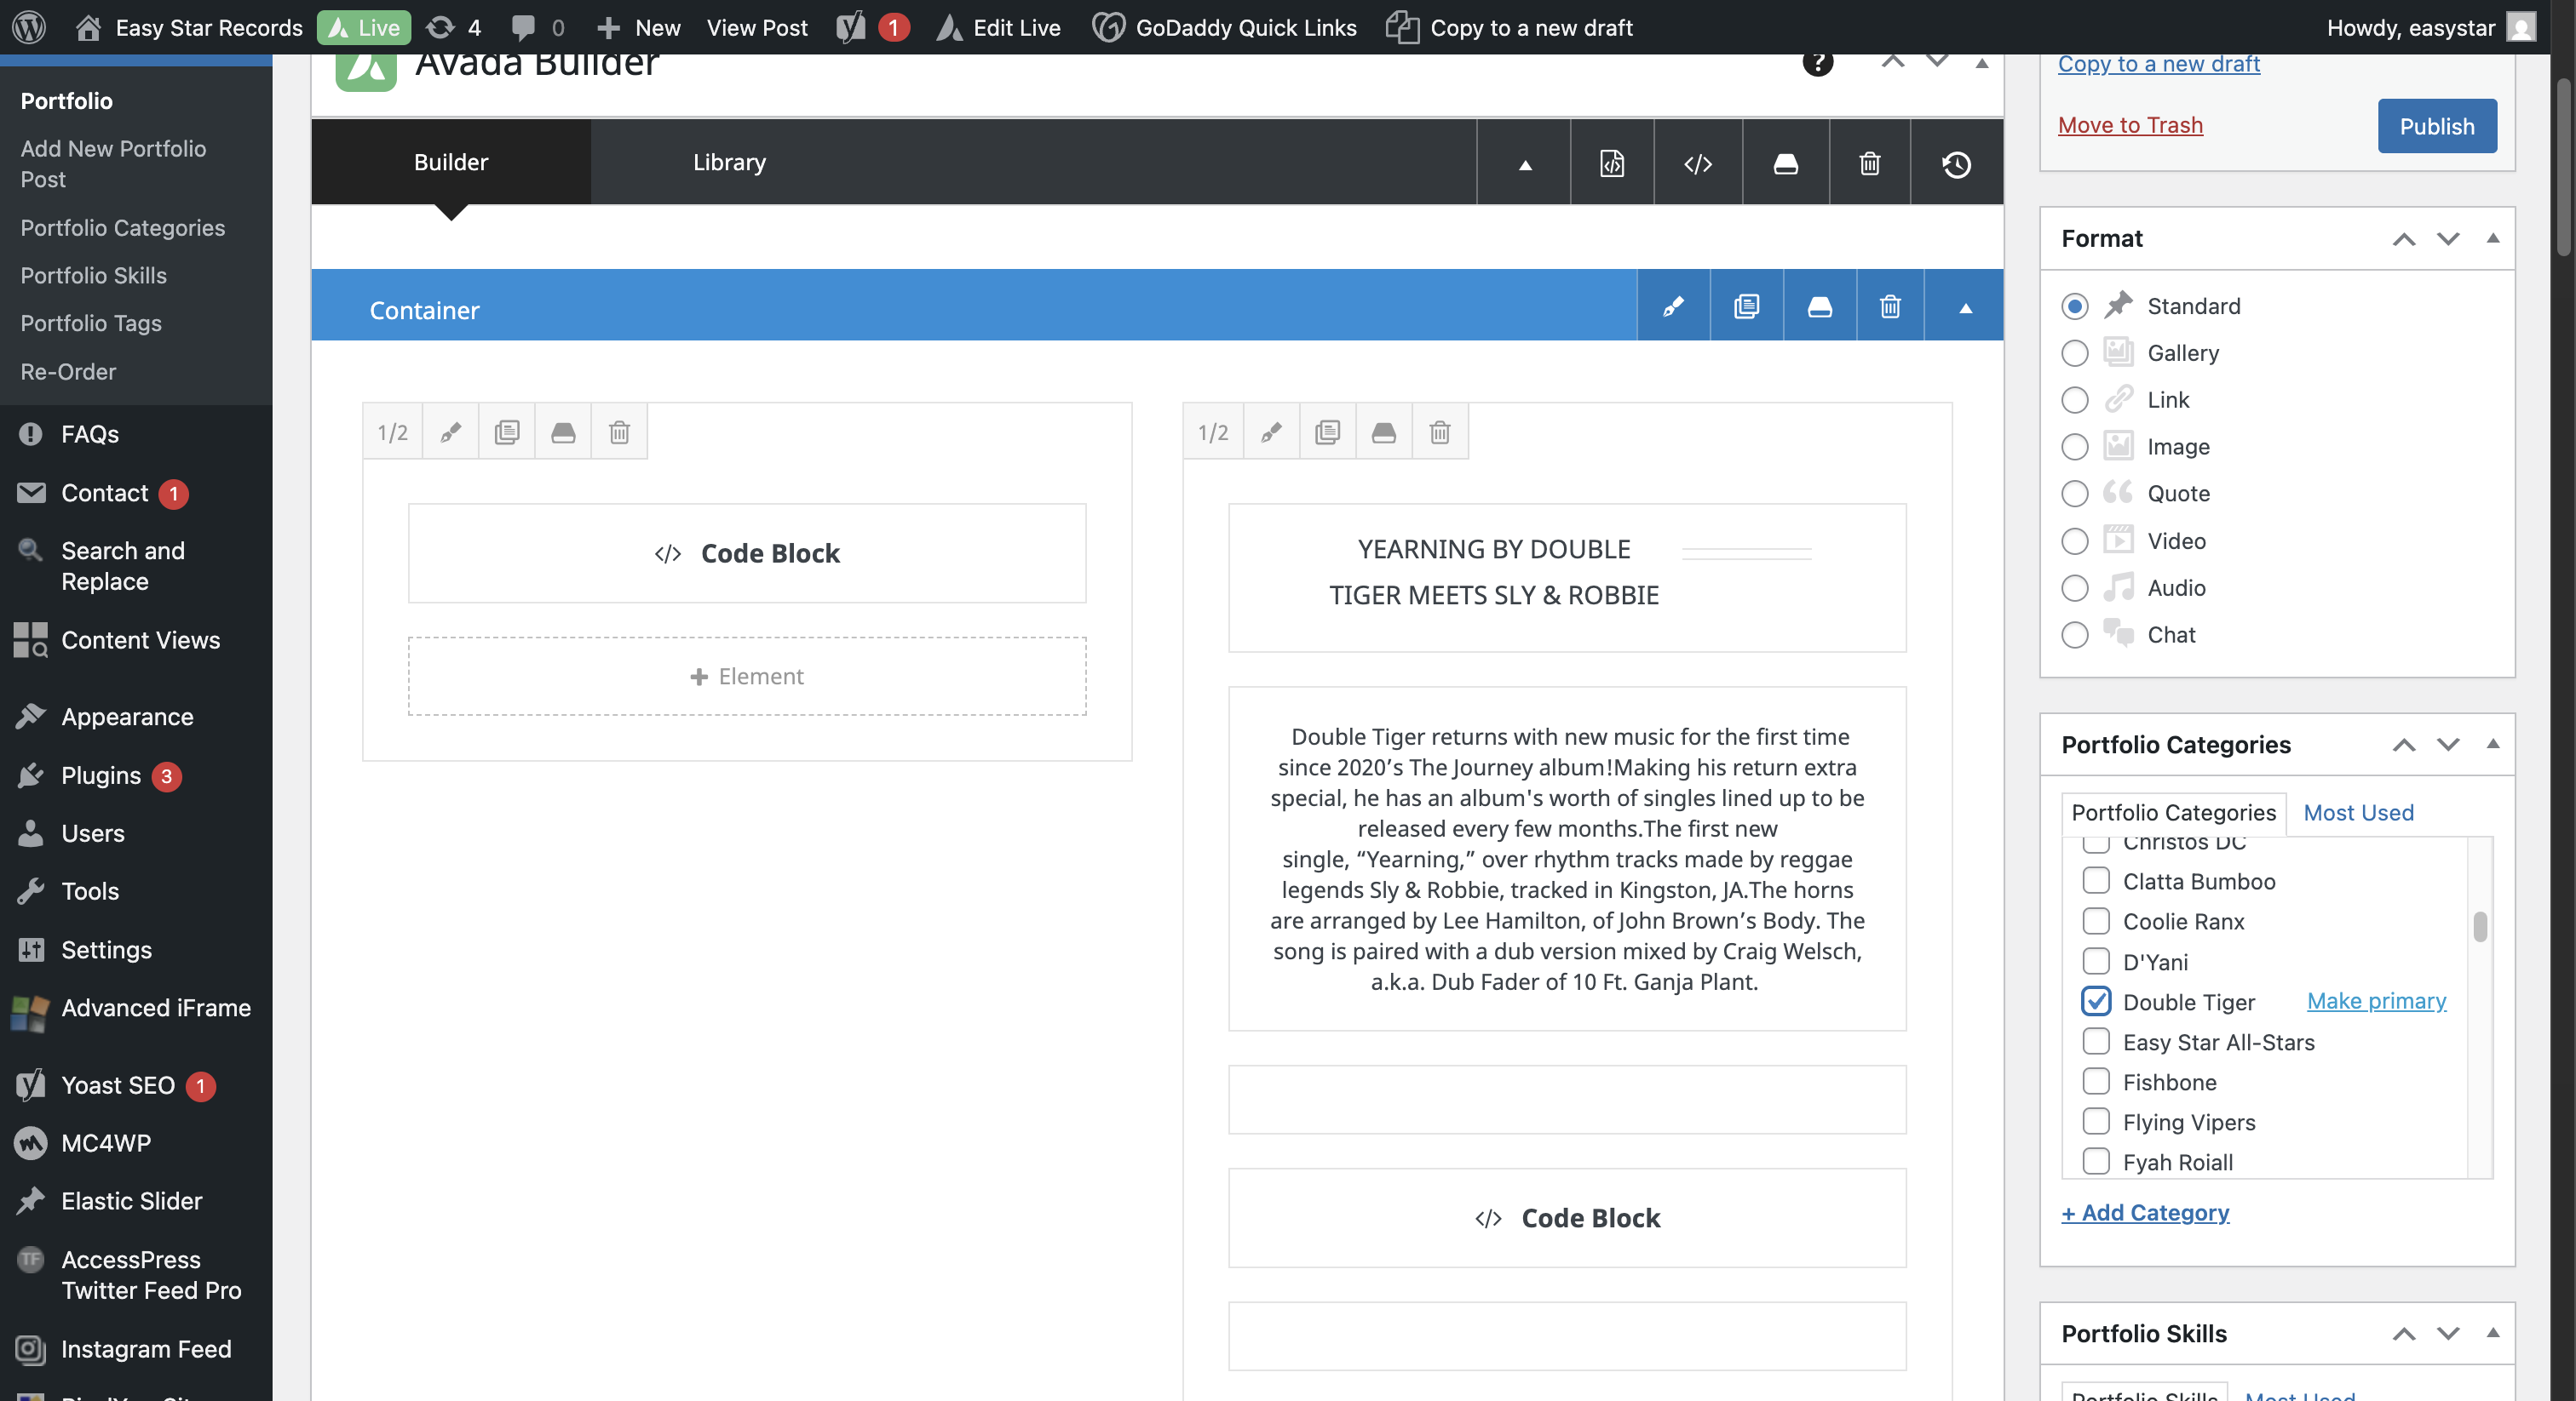The width and height of the screenshot is (2576, 1401).
Task: Switch to the Library tab
Action: (729, 162)
